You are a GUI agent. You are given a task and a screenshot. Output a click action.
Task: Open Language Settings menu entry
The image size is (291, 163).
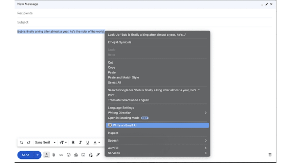[157, 108]
